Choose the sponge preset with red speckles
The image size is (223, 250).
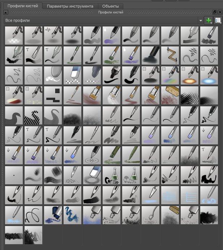pyautogui.click(x=170, y=95)
